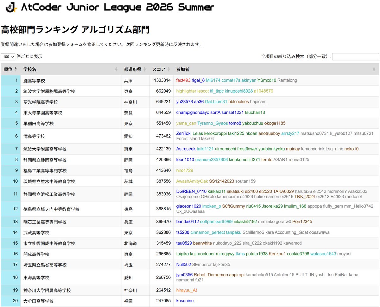Sort table by 順位 column header
This screenshot has width=380, height=307.
click(10, 69)
